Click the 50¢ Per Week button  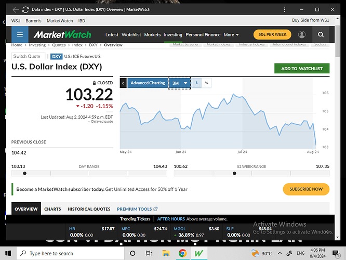272,35
